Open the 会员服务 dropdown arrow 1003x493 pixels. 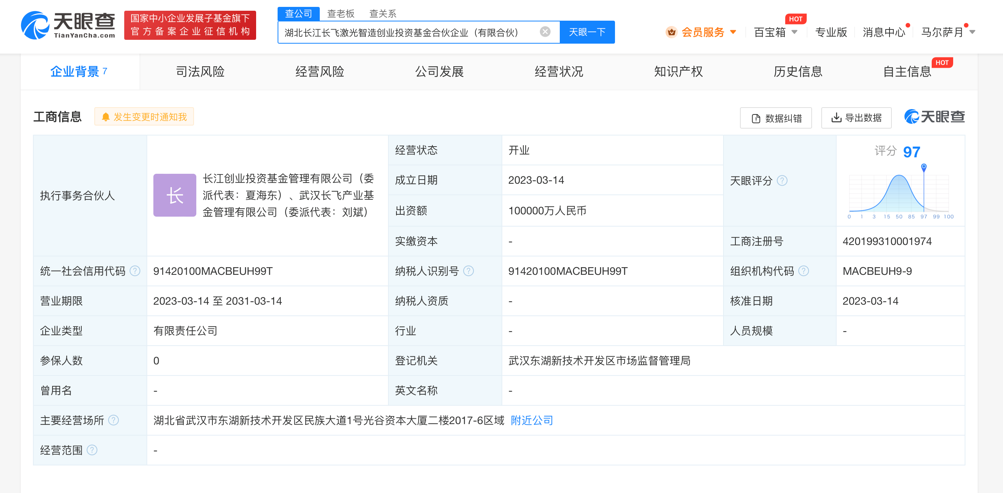tap(733, 32)
